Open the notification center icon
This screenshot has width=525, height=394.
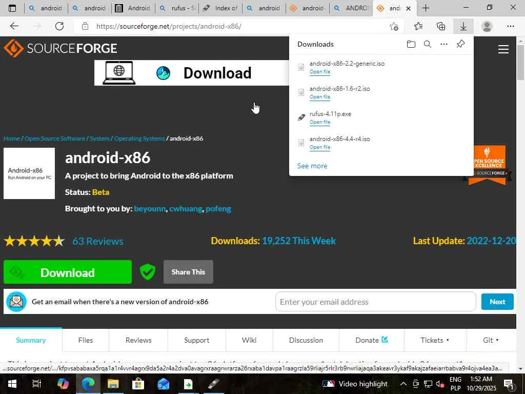(x=509, y=384)
